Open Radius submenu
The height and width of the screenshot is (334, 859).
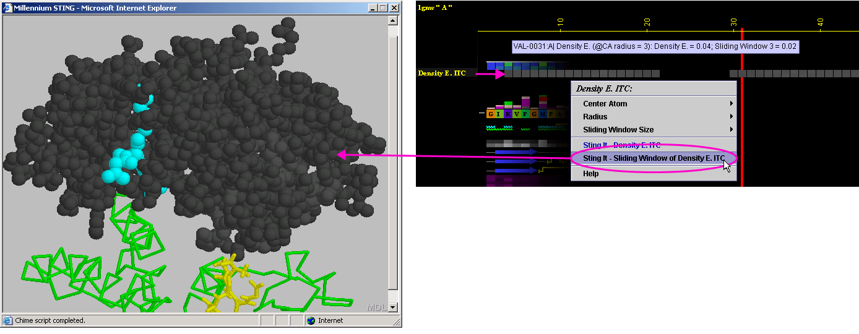click(x=654, y=117)
